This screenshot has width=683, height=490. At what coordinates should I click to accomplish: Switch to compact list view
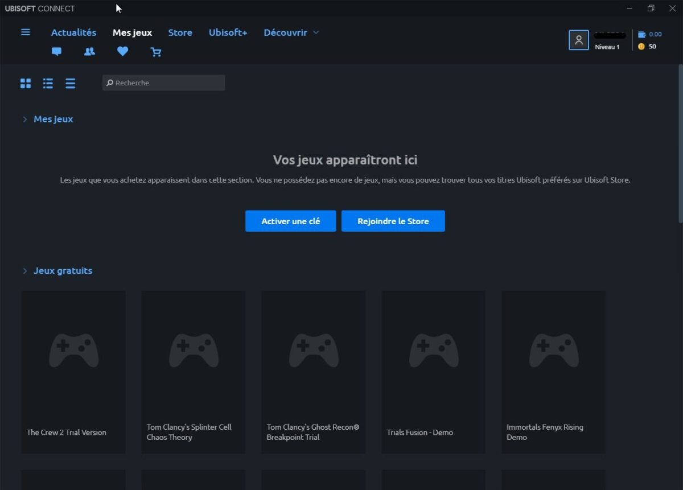[x=70, y=84]
